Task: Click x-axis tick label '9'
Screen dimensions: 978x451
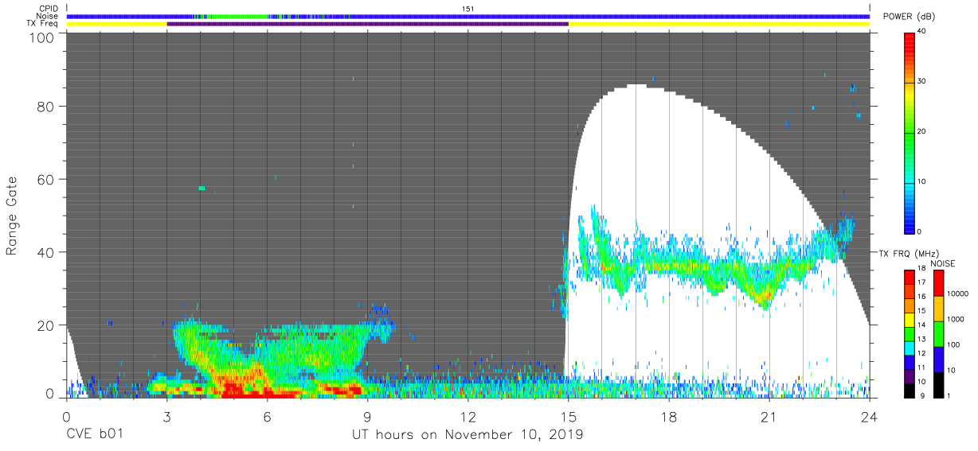Action: coord(367,416)
